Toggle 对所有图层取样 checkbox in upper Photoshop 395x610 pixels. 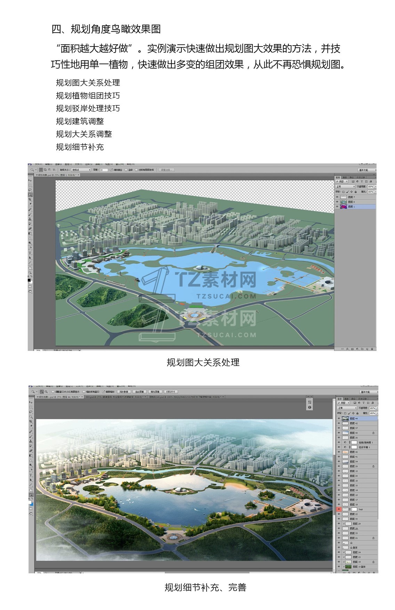click(136, 170)
